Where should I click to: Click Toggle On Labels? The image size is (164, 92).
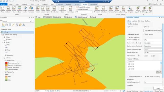coord(82,9)
